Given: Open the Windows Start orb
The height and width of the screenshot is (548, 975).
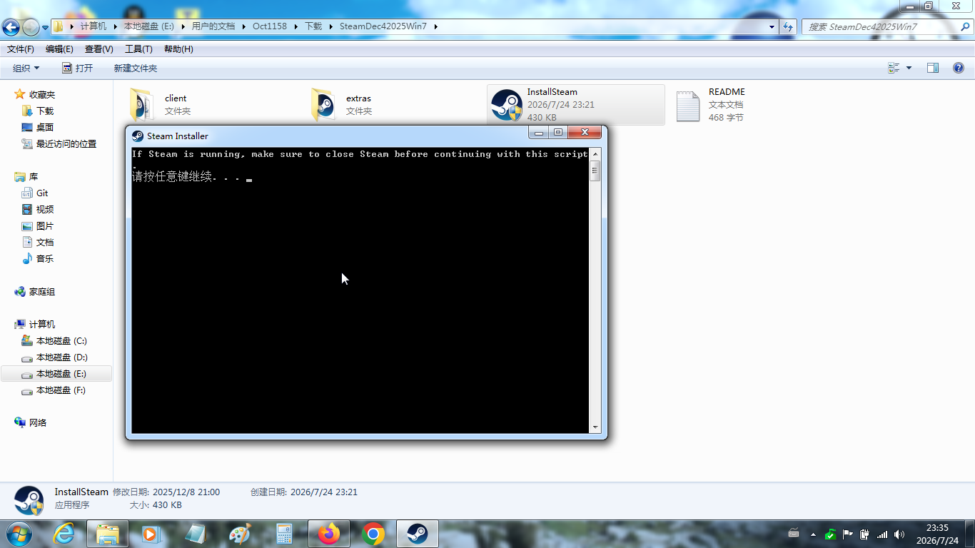Looking at the screenshot, I should pyautogui.click(x=18, y=534).
